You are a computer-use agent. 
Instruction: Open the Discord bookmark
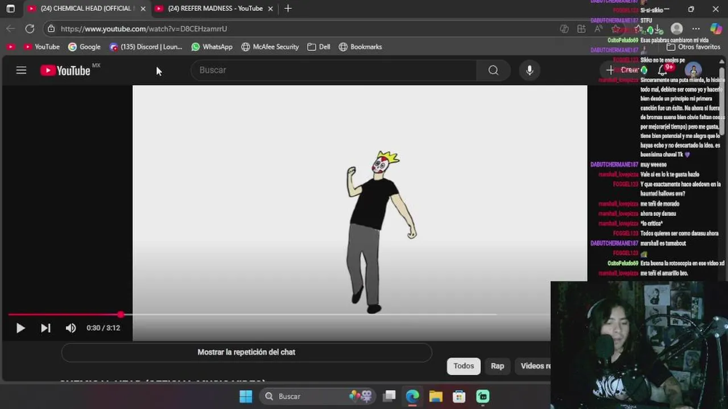[x=146, y=47]
